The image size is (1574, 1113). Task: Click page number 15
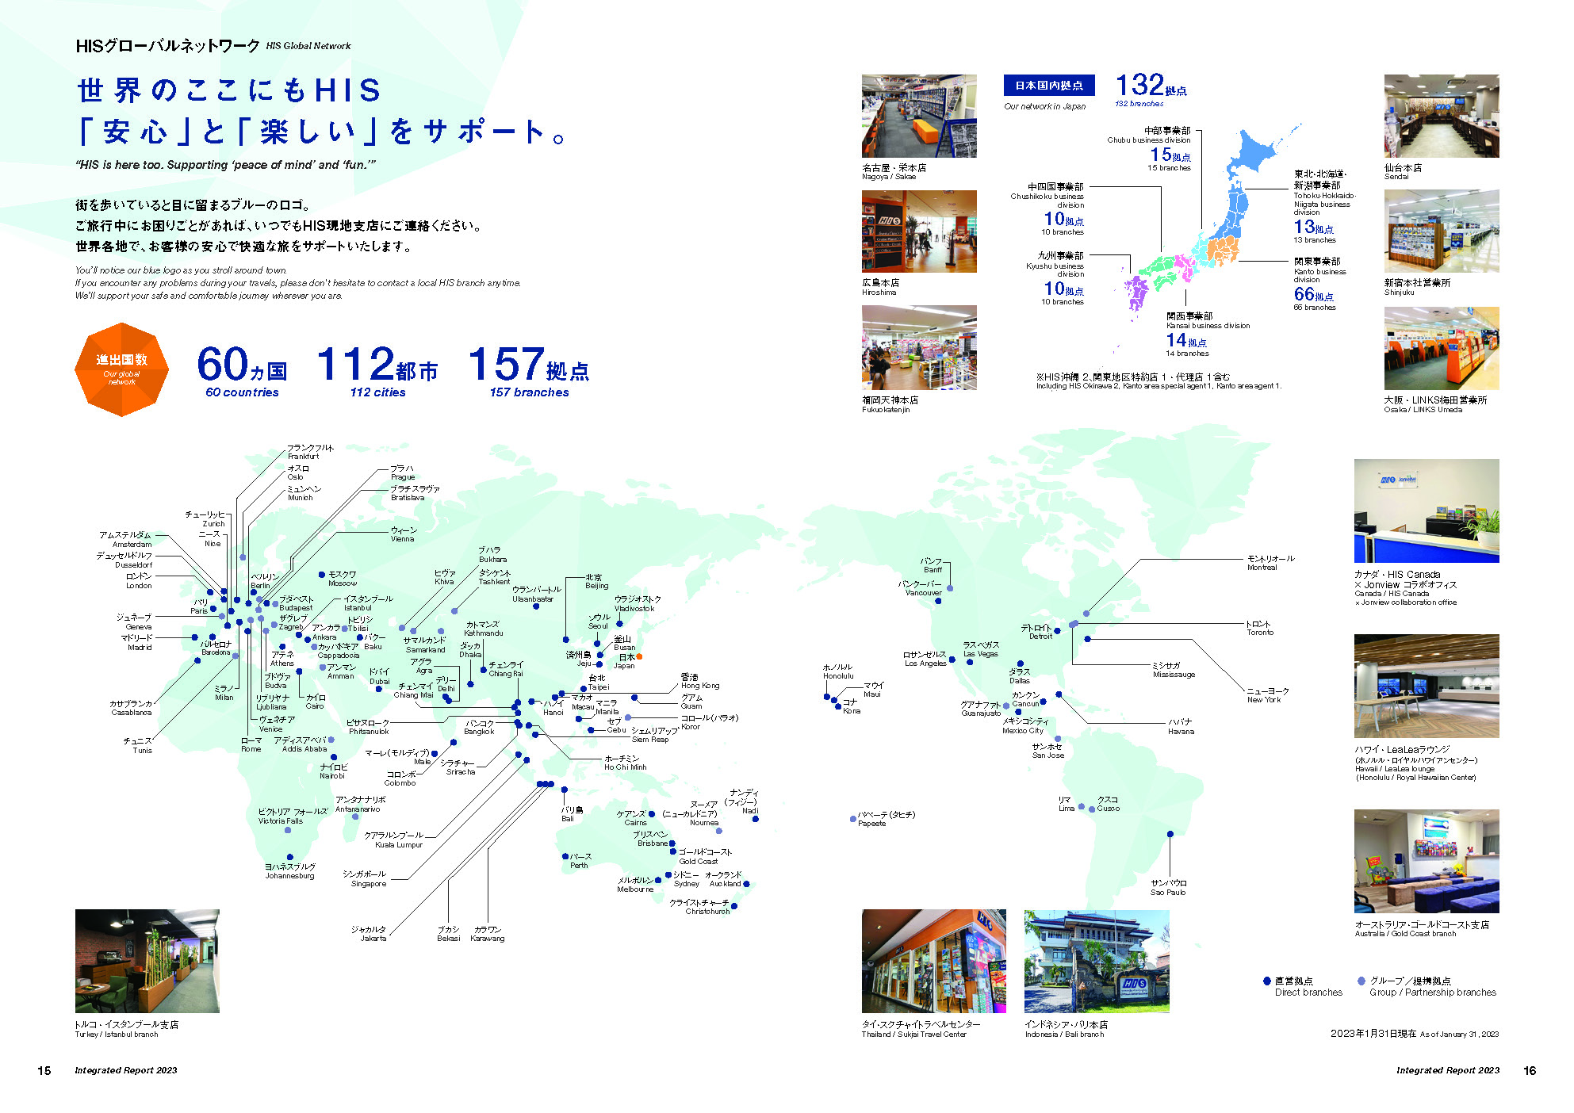[44, 1070]
